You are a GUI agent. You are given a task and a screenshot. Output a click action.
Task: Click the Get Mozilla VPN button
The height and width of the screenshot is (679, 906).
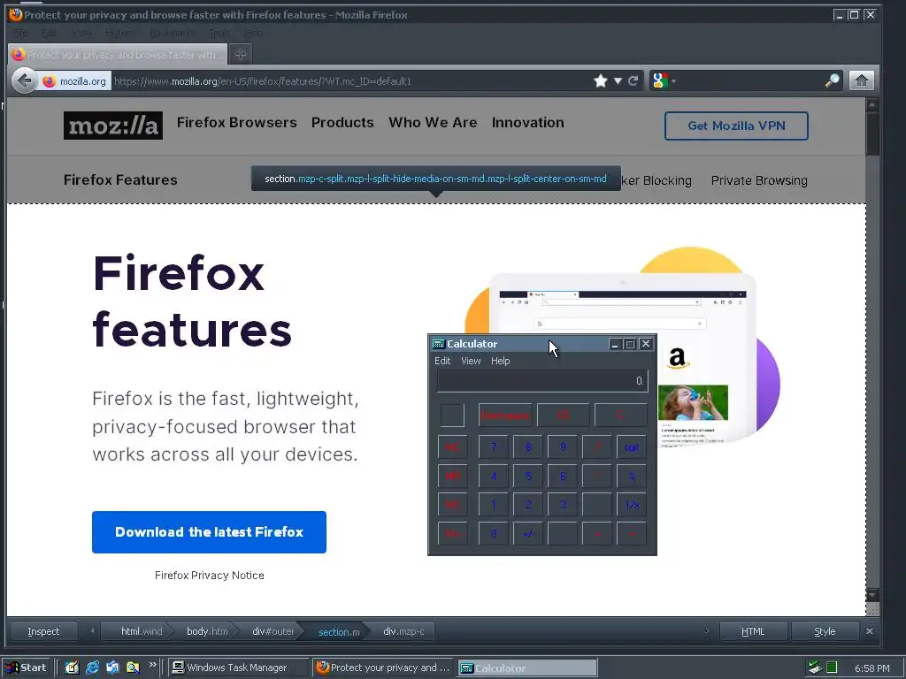736,126
